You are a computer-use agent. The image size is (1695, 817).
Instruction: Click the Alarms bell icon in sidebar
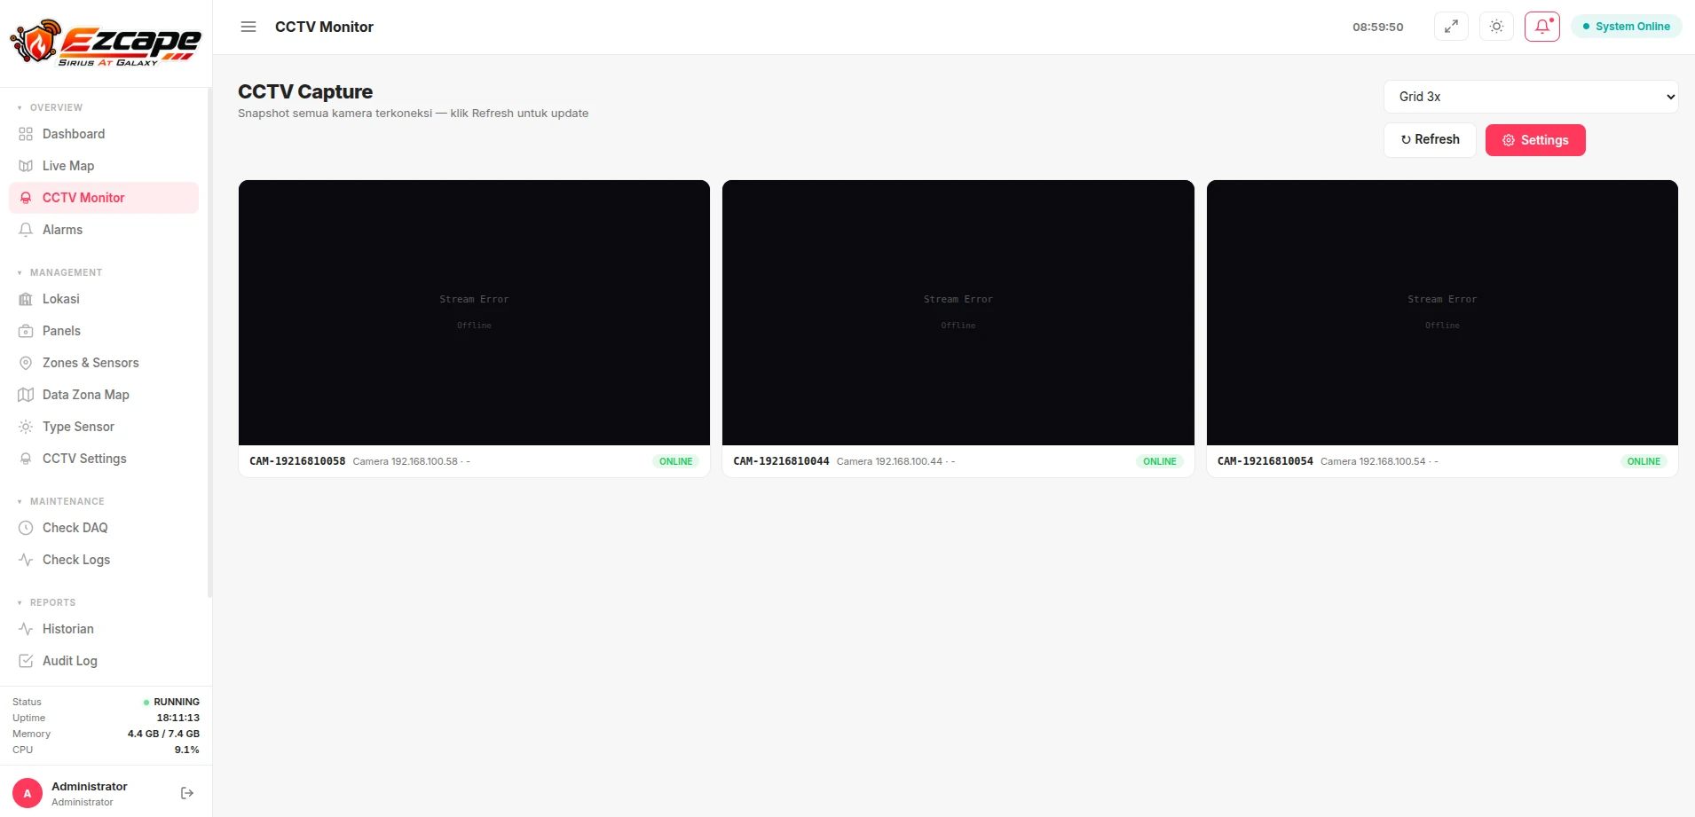tap(26, 230)
